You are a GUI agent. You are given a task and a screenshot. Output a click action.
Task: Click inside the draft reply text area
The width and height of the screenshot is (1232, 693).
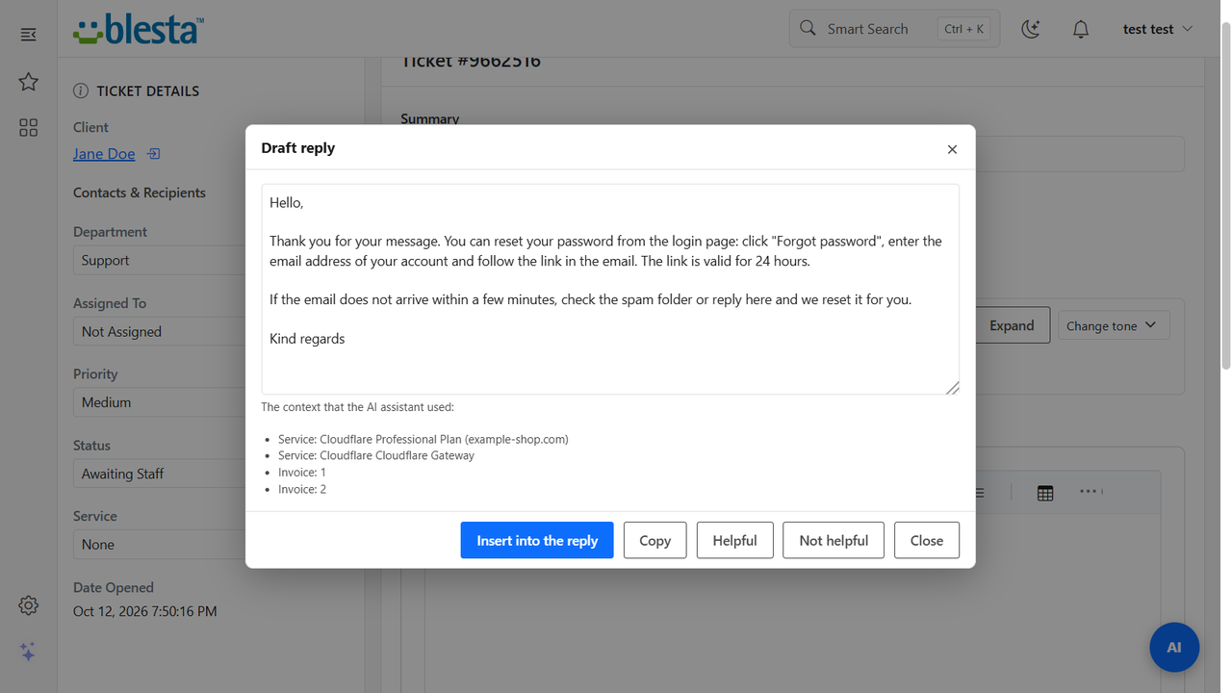610,289
